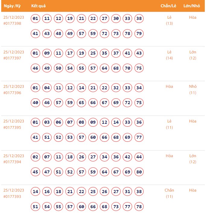Select number 02 ball in draw #0177394
The width and height of the screenshot is (206, 216).
coord(36,157)
